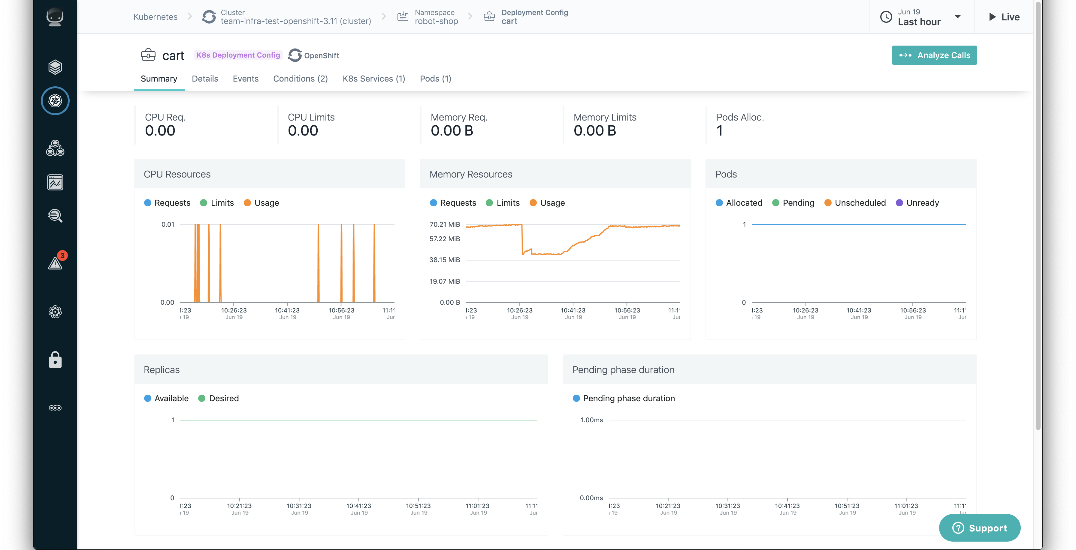Toggle Limits series in Memory Resources legend
The image size is (1076, 550).
[x=503, y=203]
